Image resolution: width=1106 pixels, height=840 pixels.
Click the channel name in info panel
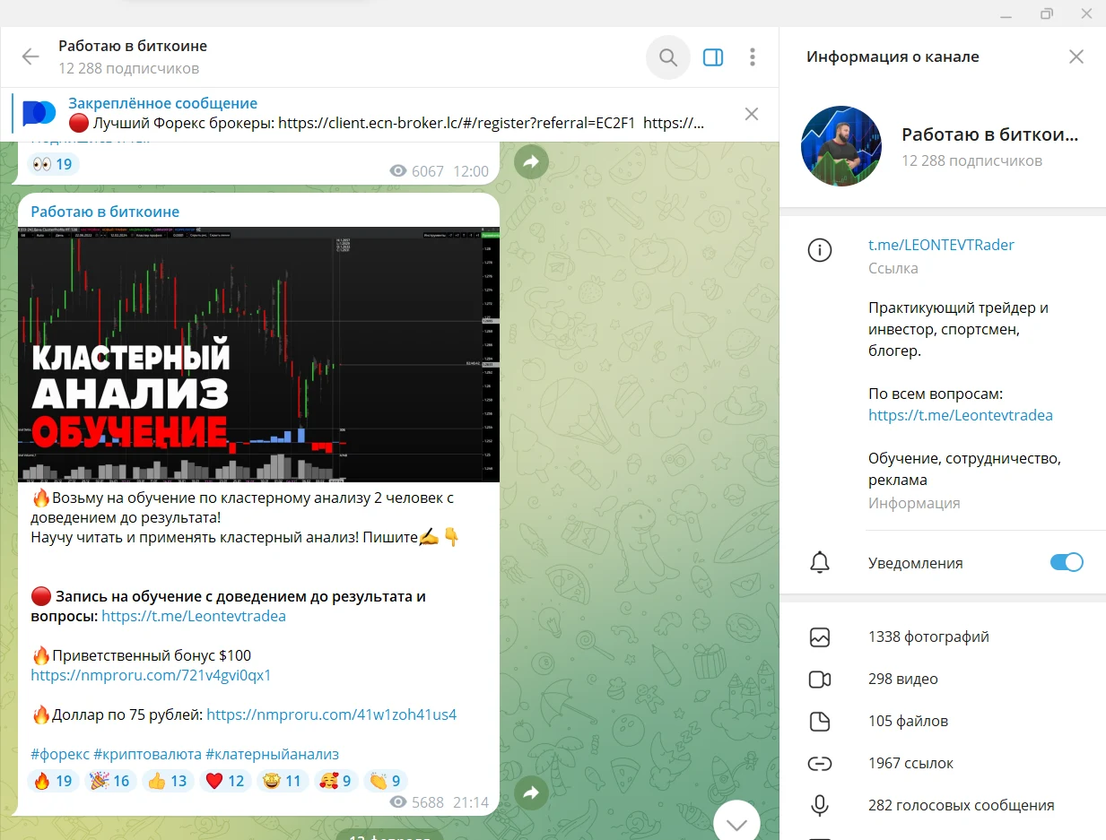pos(990,135)
